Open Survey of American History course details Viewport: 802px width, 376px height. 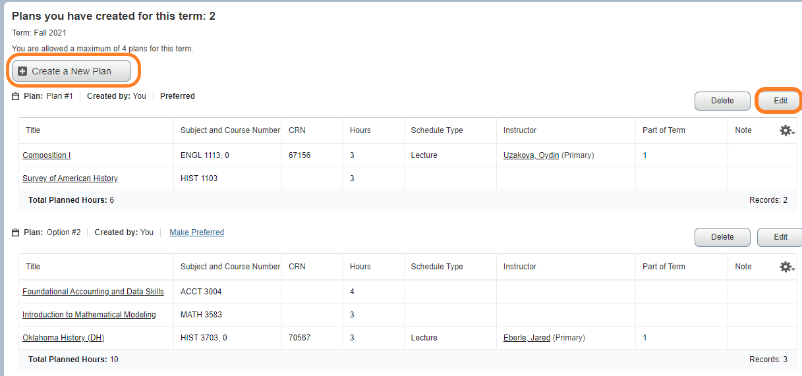pyautogui.click(x=70, y=178)
